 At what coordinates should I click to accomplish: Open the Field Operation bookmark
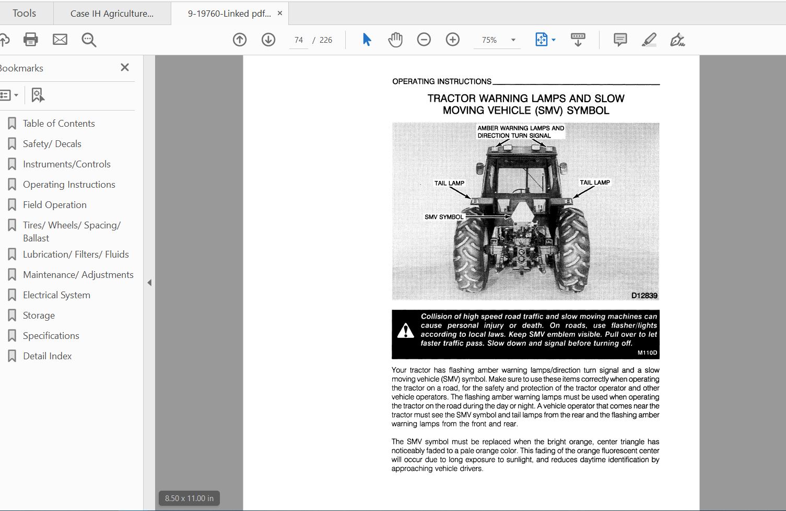[x=55, y=205]
